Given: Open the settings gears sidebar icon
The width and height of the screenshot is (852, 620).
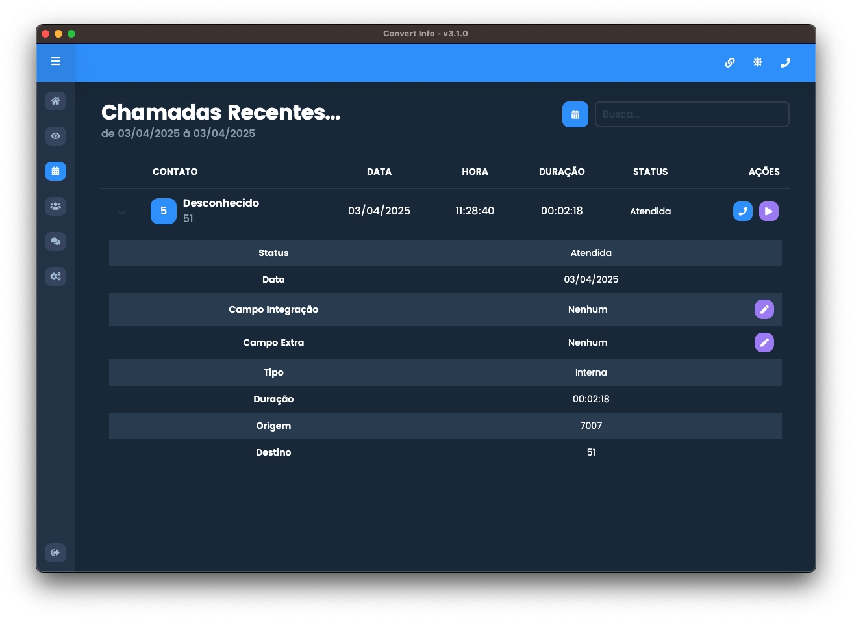Looking at the screenshot, I should [56, 276].
